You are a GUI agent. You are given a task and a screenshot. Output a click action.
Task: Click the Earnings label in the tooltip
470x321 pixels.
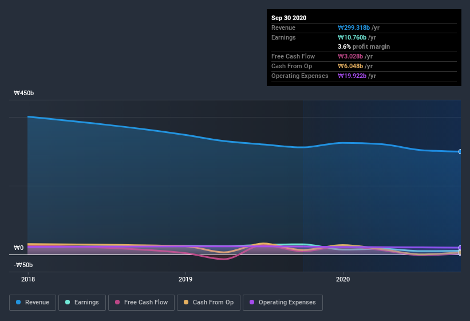(x=283, y=37)
